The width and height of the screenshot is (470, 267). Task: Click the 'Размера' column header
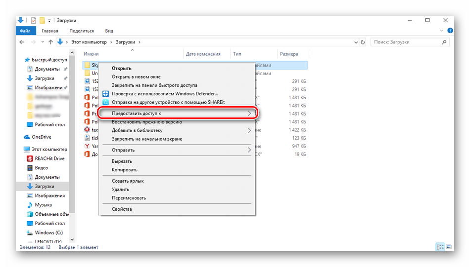[289, 54]
